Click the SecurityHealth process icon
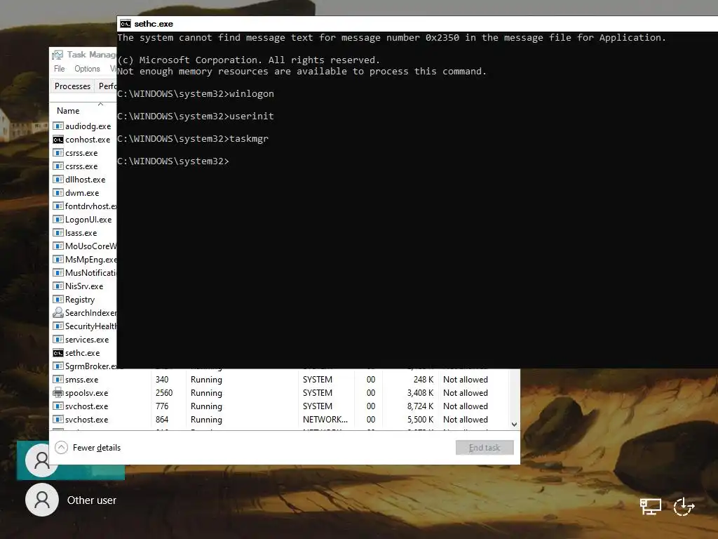718x539 pixels. coord(58,326)
